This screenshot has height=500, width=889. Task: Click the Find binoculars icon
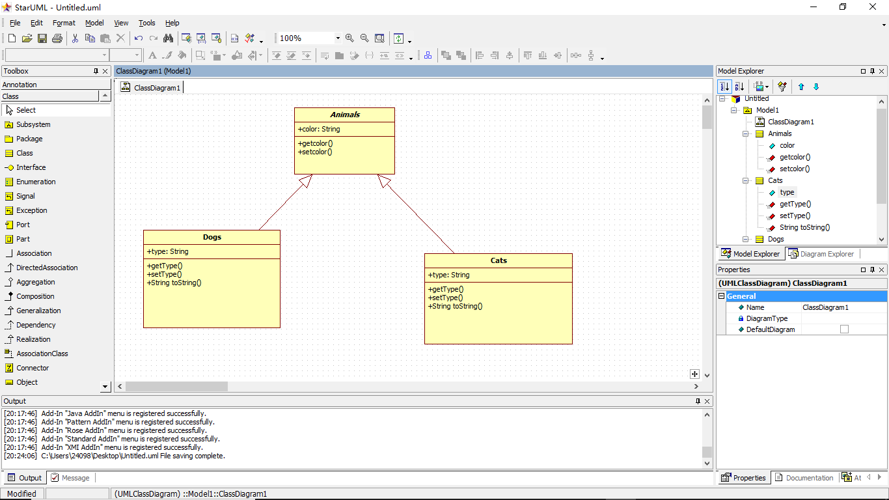(x=169, y=38)
